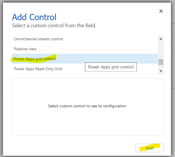The image size is (175, 157).
Task: Pick Power Apps Read-Only Grid entry
Action: tap(38, 69)
